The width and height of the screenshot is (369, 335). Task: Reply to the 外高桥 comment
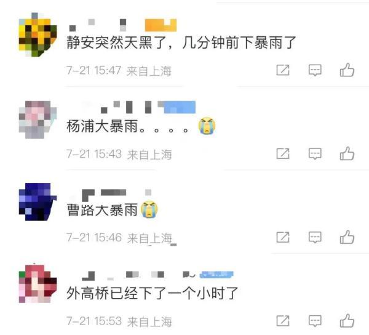315,321
